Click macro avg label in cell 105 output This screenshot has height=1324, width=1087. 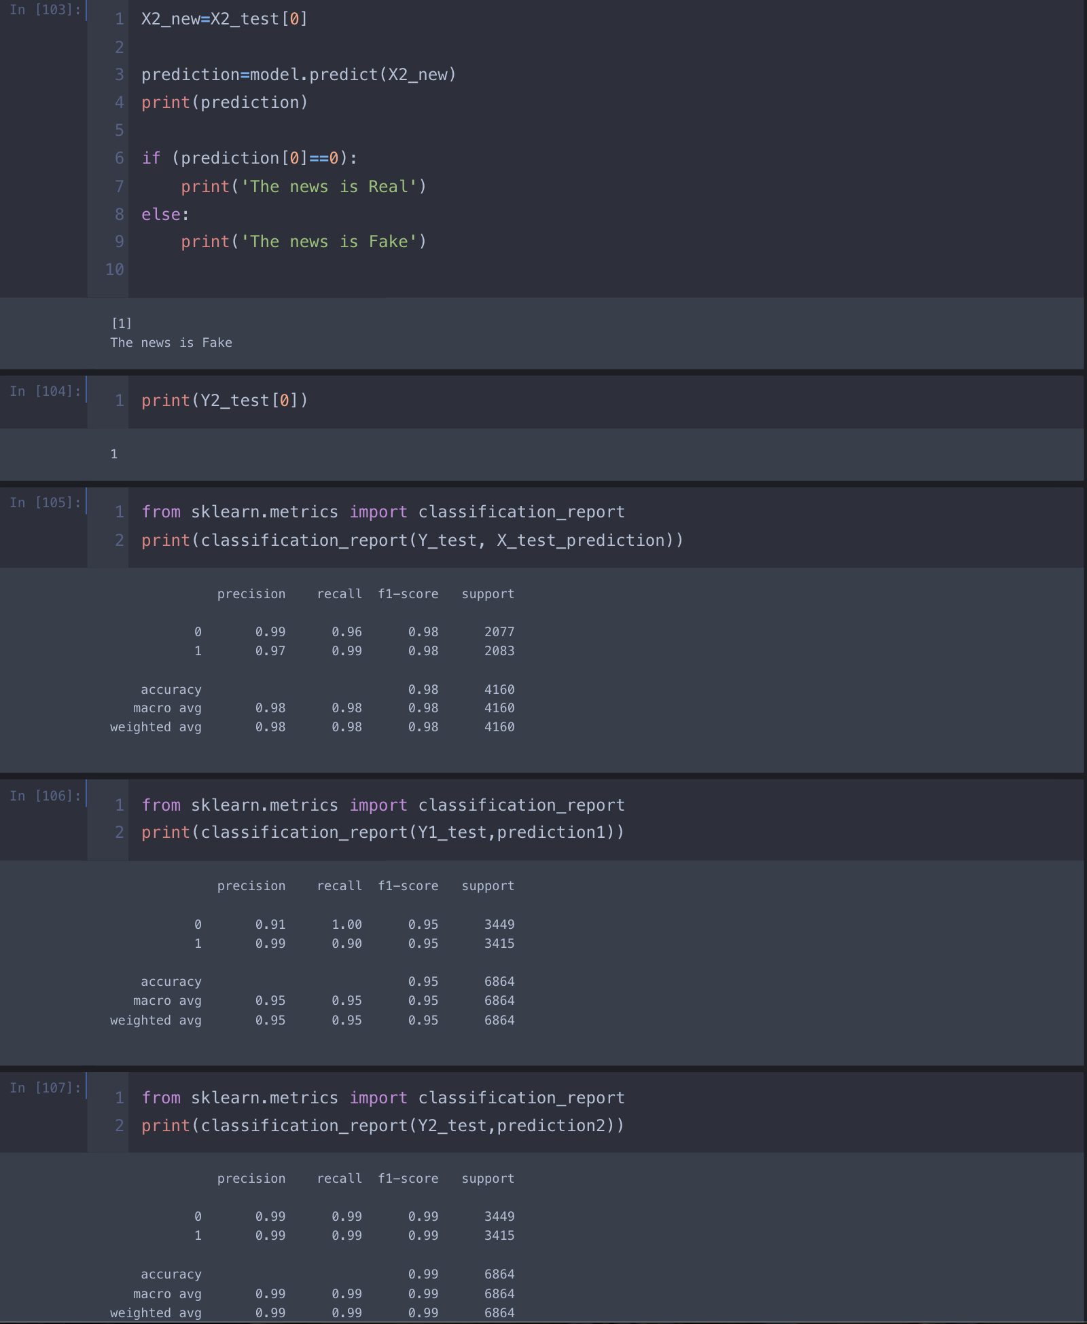tap(167, 708)
